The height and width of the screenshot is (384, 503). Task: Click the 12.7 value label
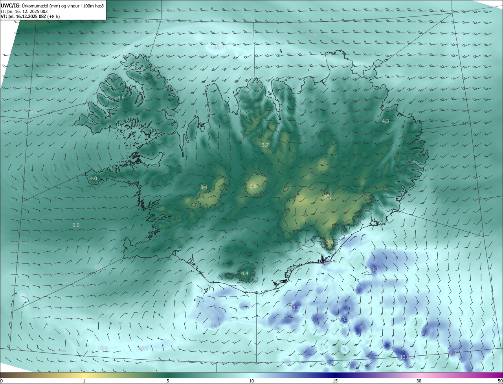click(452, 353)
